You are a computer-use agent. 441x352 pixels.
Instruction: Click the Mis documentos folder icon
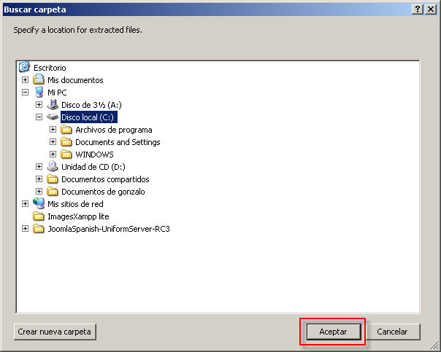39,80
